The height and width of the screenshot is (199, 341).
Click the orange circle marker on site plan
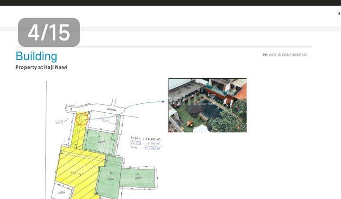tap(82, 119)
